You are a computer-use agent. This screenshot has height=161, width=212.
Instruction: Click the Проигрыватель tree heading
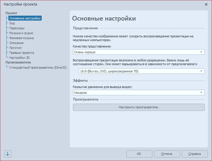18,62
